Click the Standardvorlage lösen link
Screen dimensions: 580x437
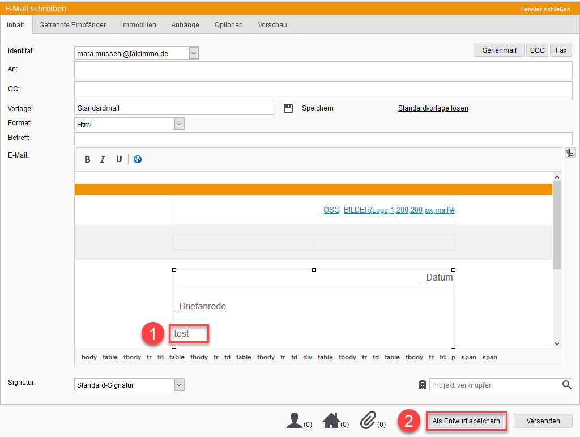pyautogui.click(x=433, y=108)
